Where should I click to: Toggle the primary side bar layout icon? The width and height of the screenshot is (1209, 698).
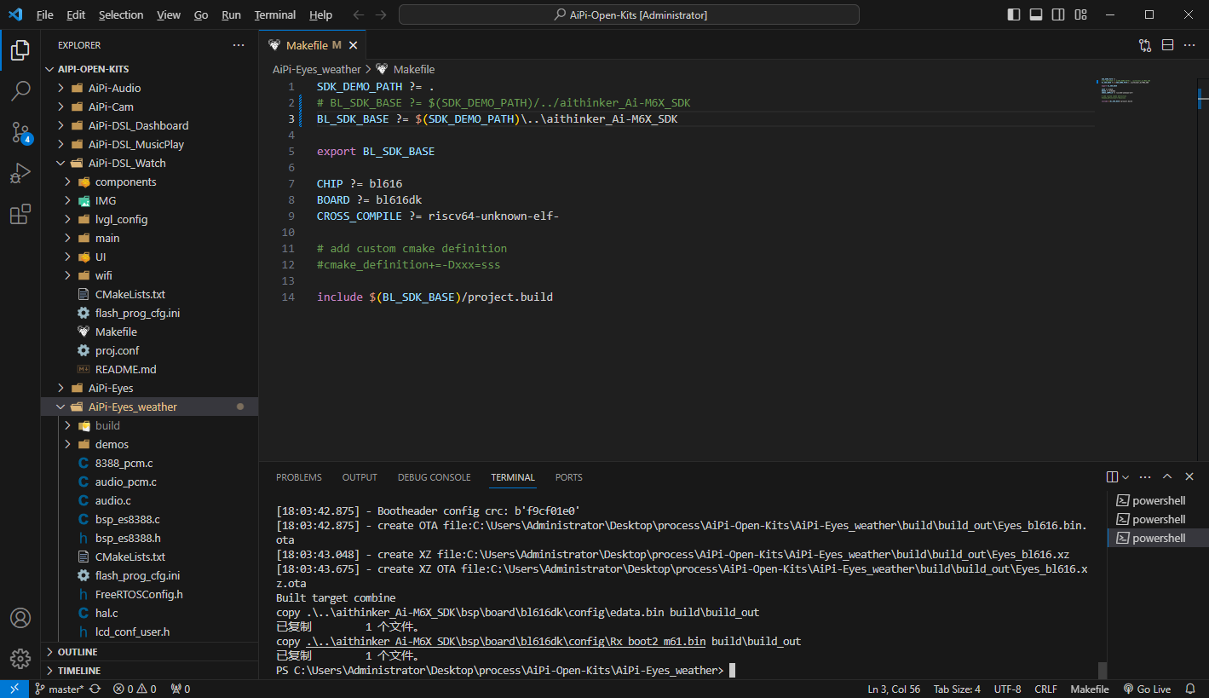pos(1014,14)
